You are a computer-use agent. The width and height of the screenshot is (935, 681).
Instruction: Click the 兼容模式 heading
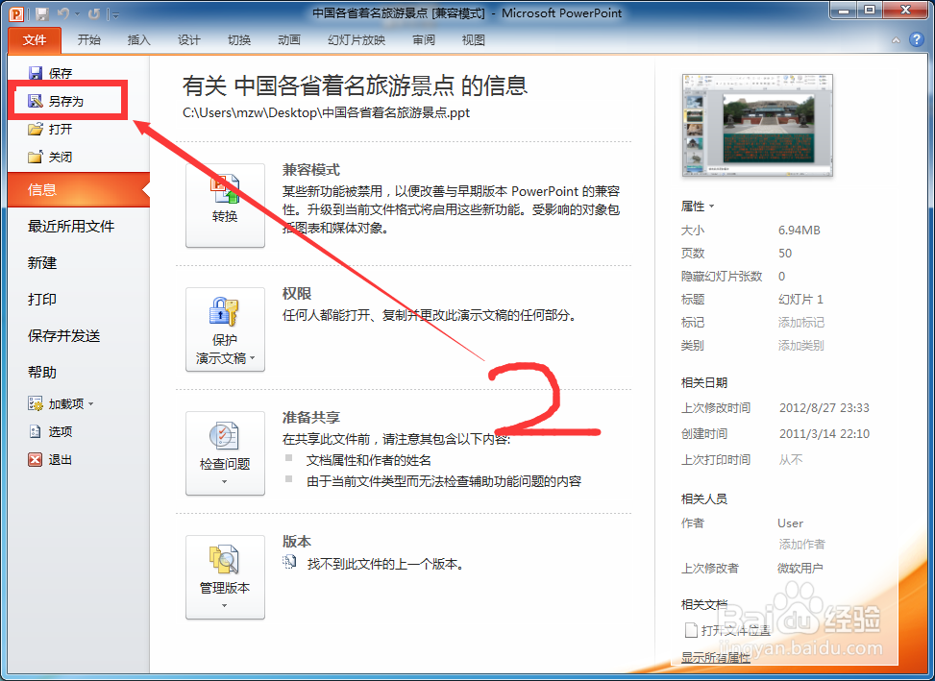point(310,170)
